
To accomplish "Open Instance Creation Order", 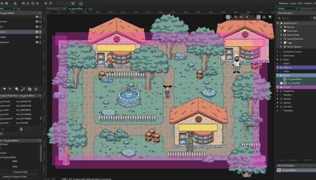I will point(21,176).
